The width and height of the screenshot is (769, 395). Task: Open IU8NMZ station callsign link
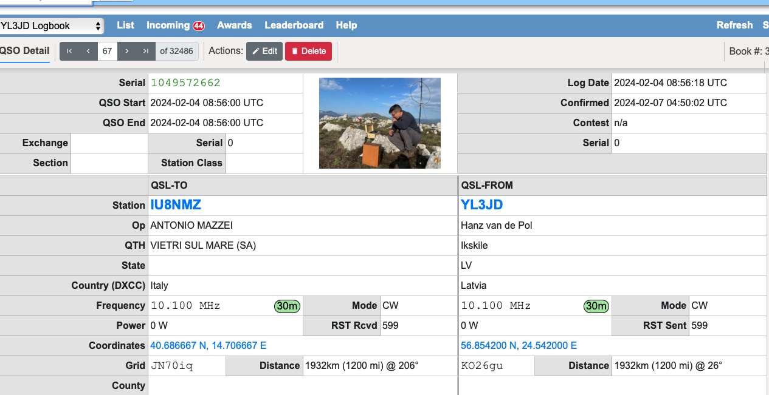[176, 205]
